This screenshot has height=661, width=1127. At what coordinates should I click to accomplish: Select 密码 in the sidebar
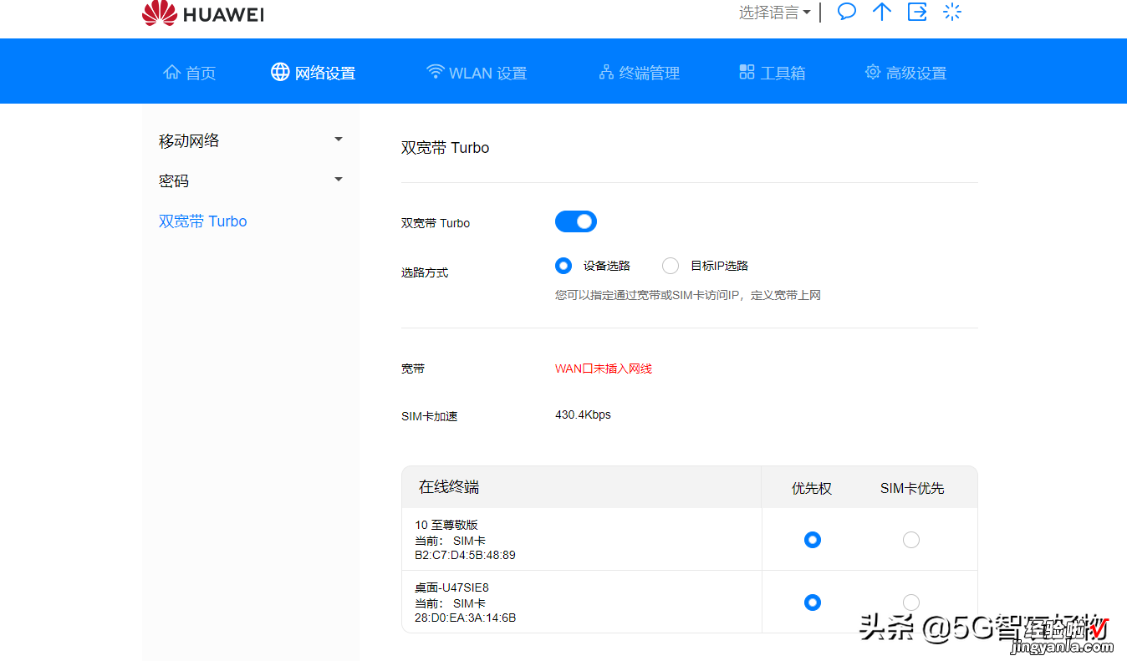coord(174,181)
